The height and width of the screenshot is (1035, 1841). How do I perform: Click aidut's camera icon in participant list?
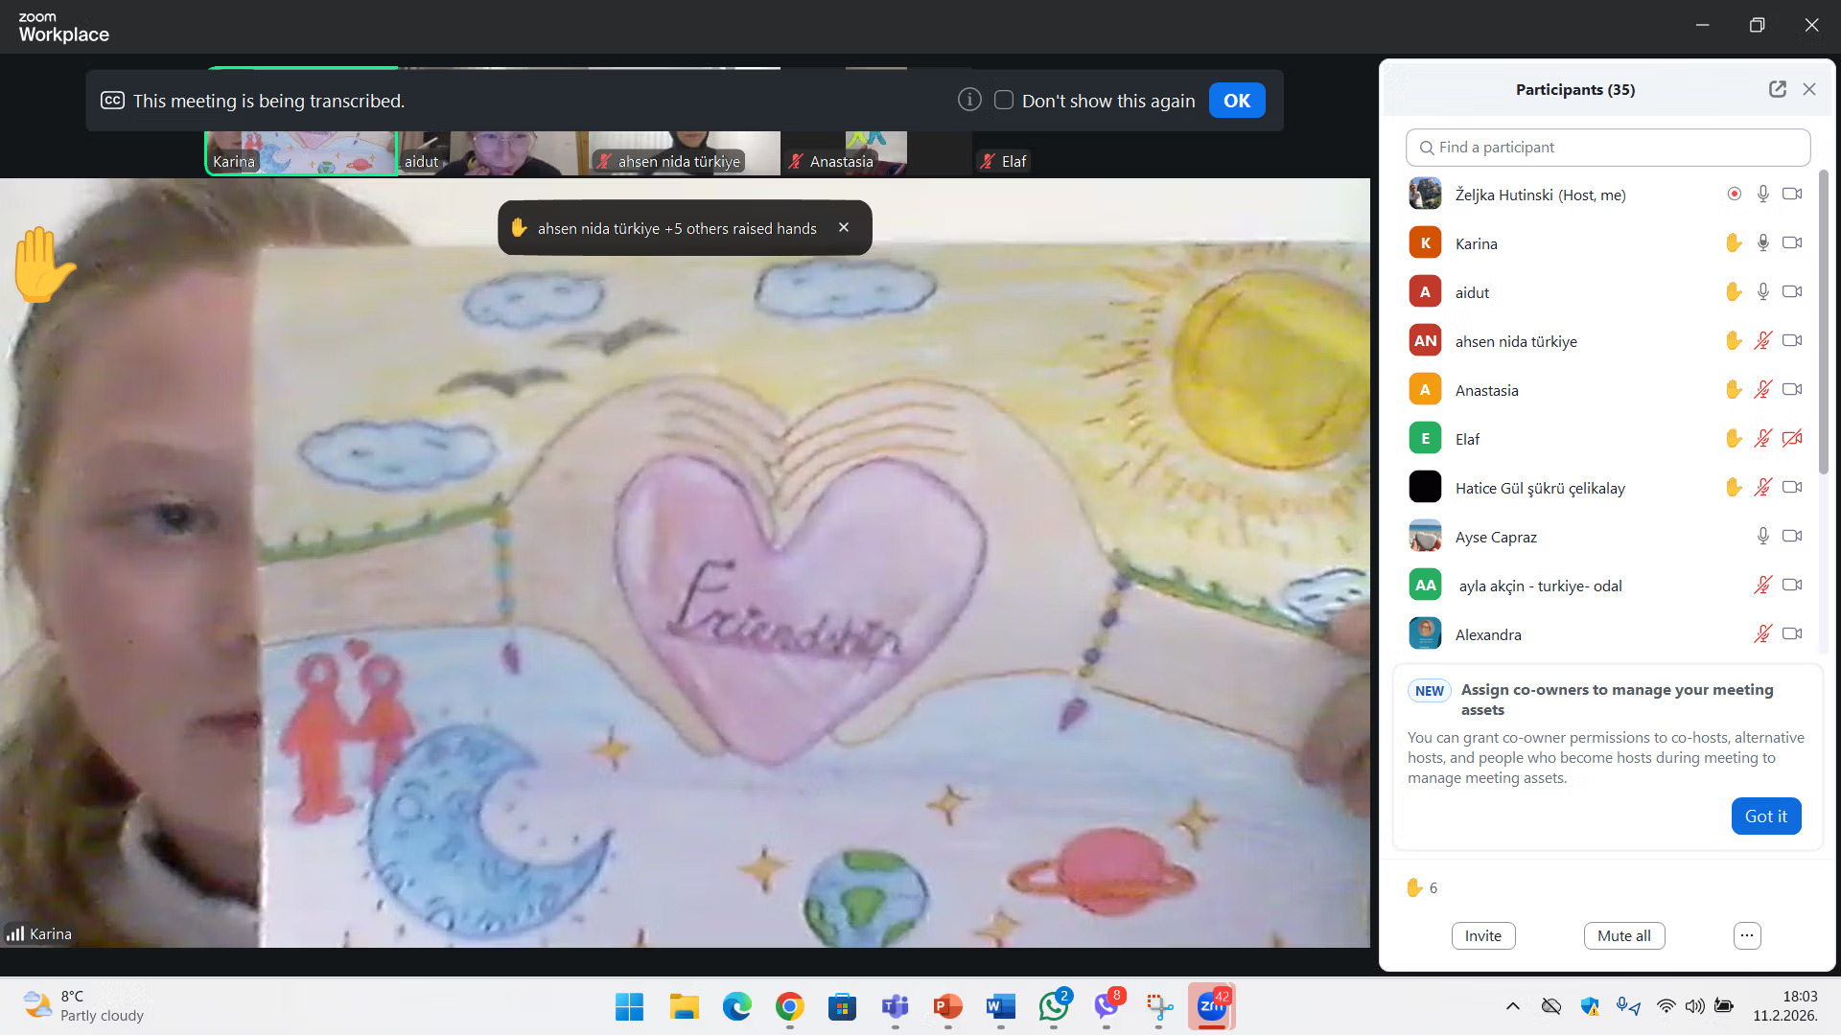coord(1791,292)
